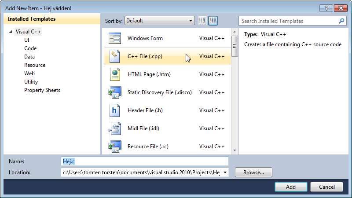This screenshot has height=198, width=352.
Task: Click the Cancel button
Action: 326,187
